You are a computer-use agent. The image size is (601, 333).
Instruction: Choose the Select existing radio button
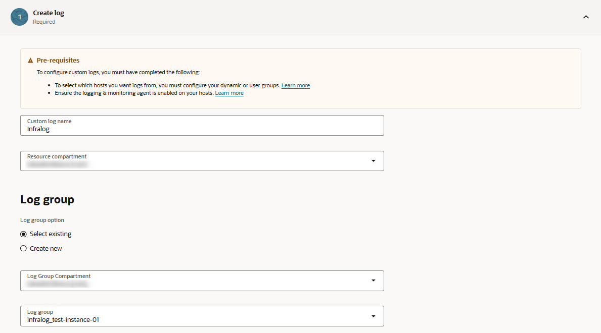[23, 234]
